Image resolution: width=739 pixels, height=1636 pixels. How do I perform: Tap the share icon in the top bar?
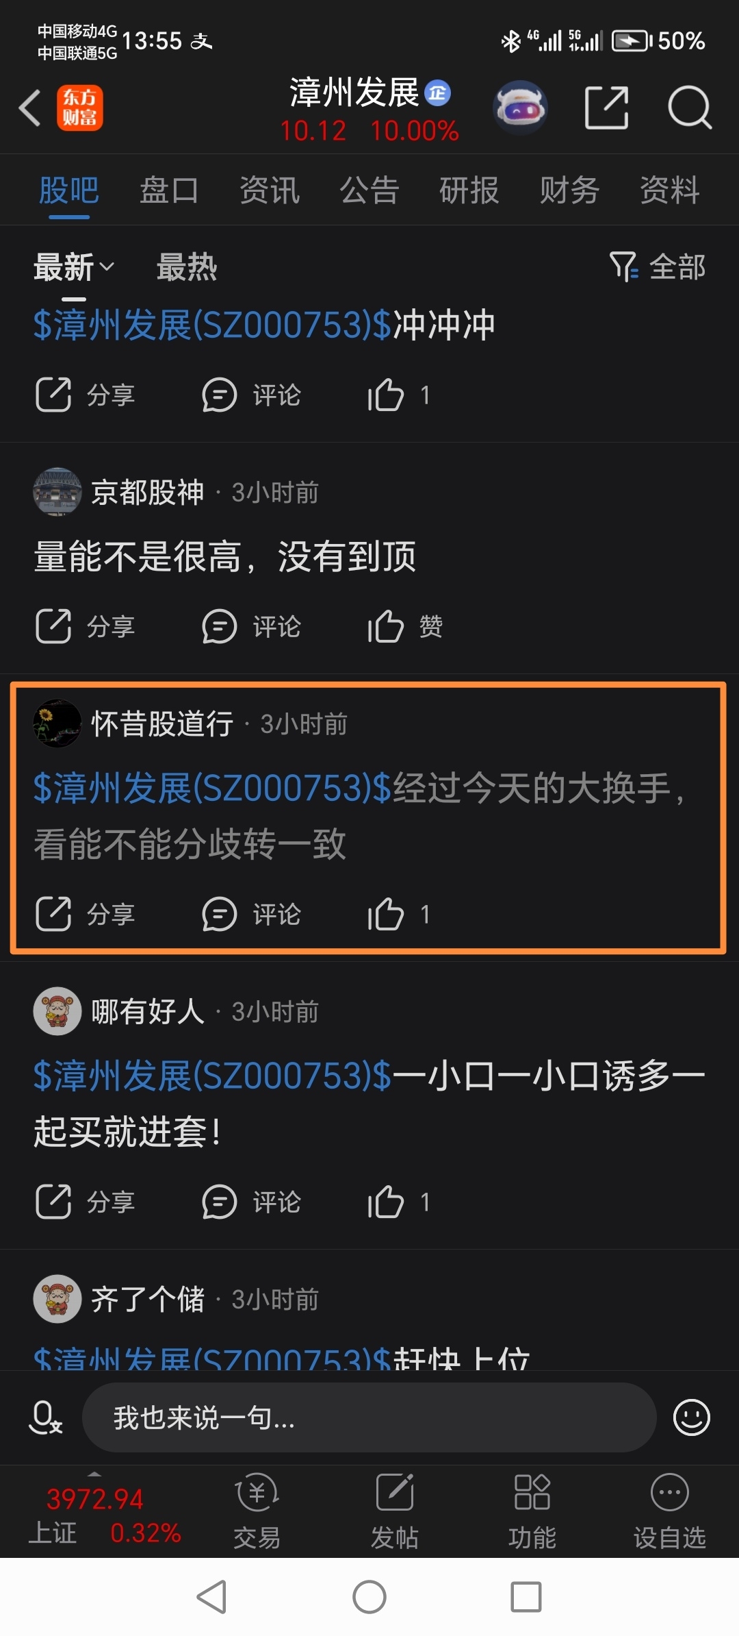[607, 108]
